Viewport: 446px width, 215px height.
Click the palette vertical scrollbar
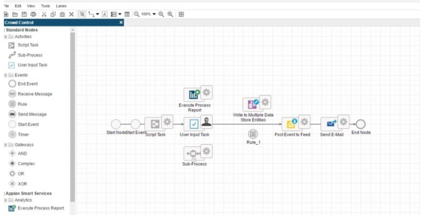click(73, 117)
